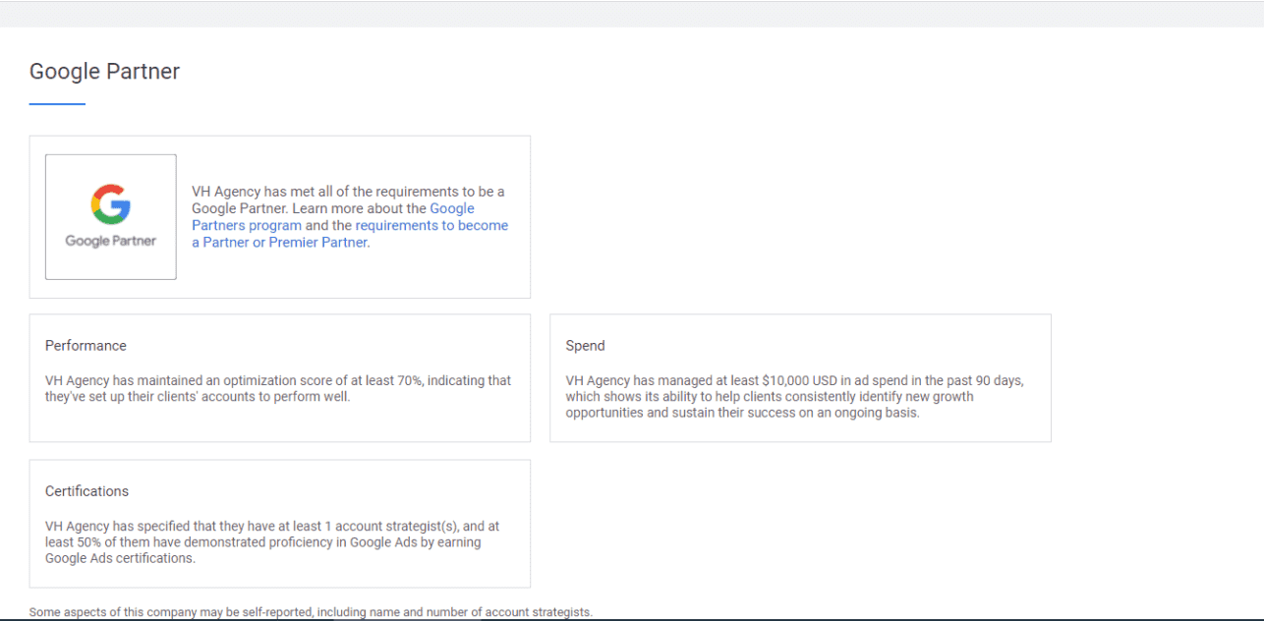Open the Google Partners program link
Viewport: 1264px width, 621px height.
point(333,217)
